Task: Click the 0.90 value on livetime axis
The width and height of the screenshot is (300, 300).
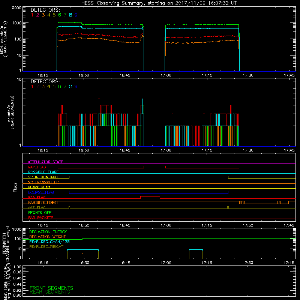Action: [17, 295]
